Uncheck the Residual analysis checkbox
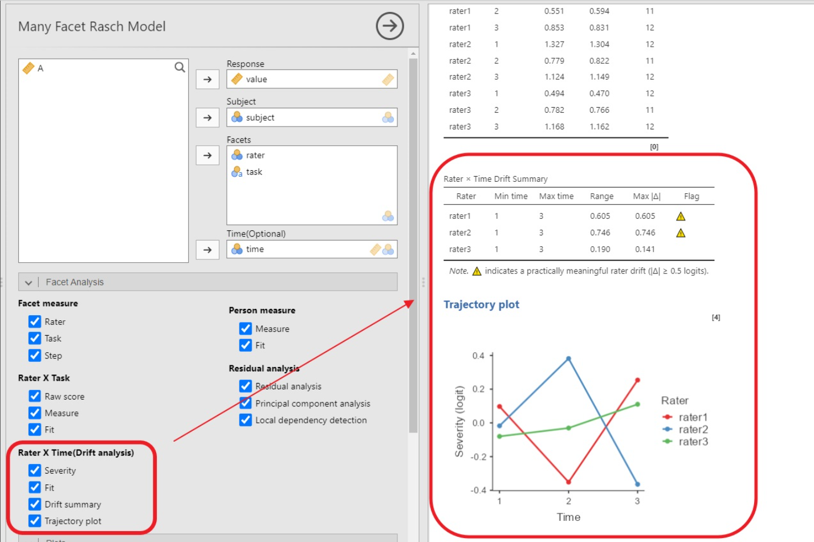Image resolution: width=814 pixels, height=542 pixels. pos(246,386)
